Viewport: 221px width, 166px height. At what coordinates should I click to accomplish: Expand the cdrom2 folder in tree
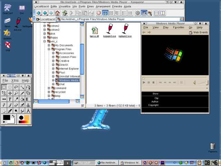(x=45, y=26)
